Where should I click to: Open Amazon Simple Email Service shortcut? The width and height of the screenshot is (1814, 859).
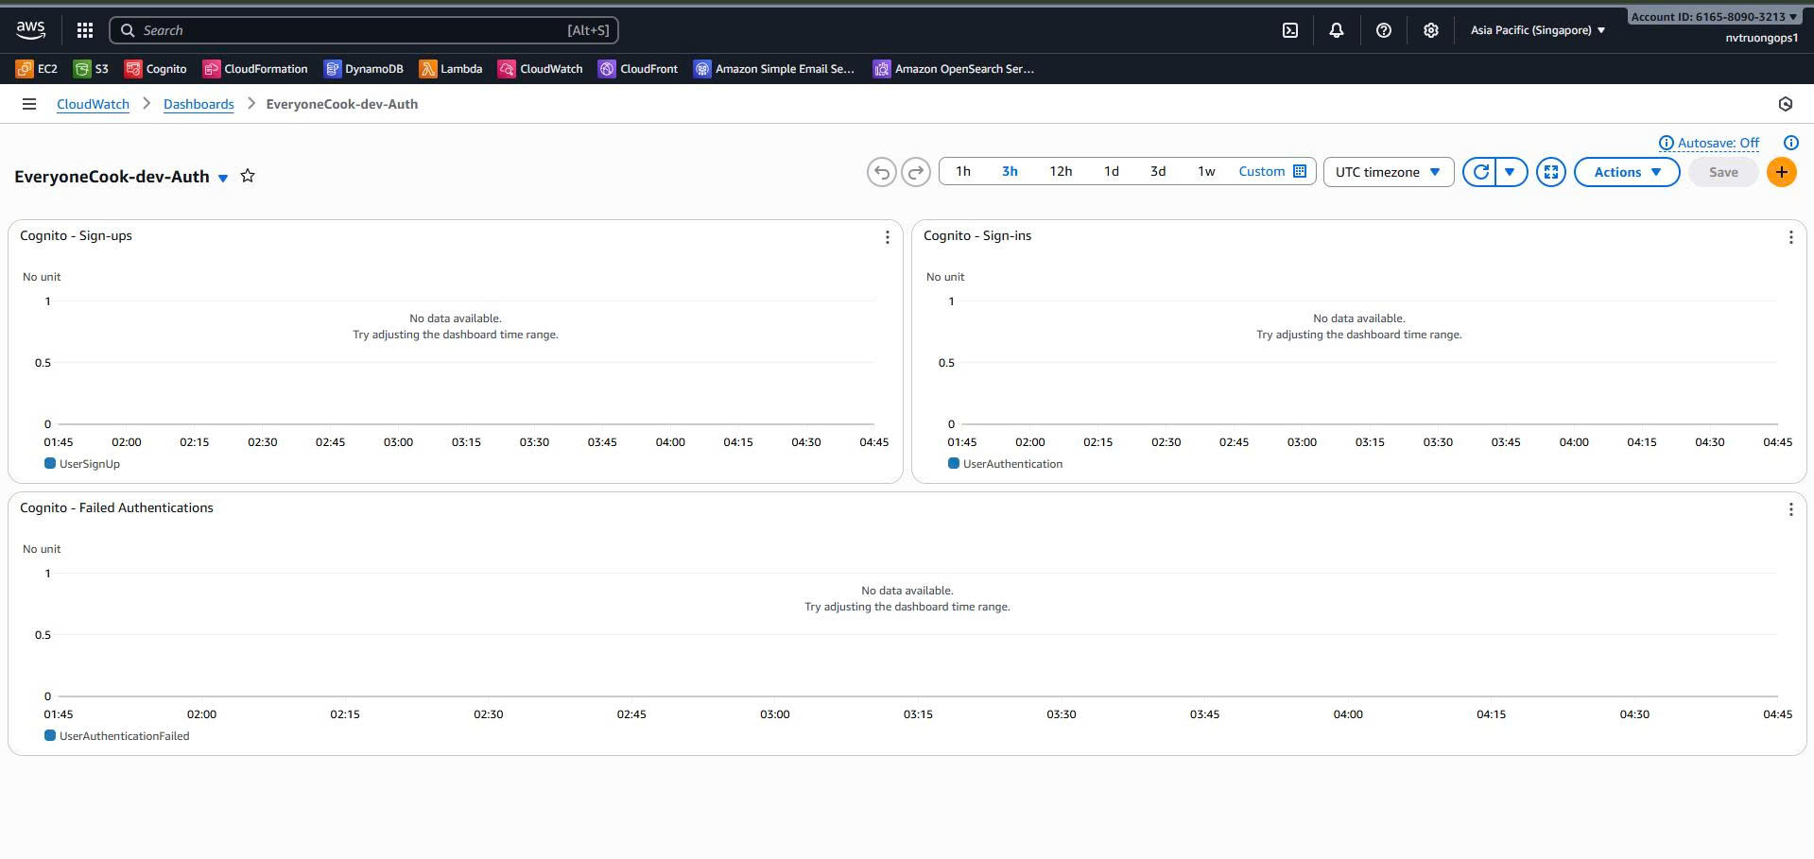point(774,69)
